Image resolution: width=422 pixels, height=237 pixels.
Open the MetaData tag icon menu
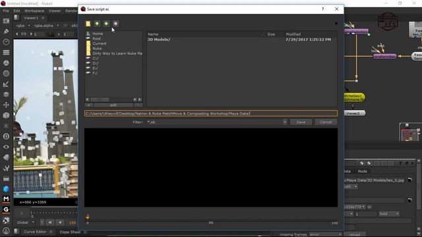click(6, 157)
